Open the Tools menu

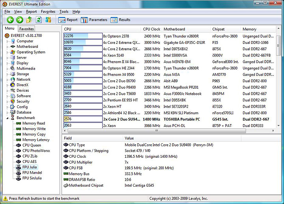[x=64, y=11]
